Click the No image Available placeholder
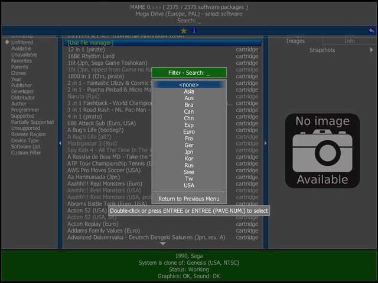Screen dimensions: 378x283 [x=322, y=151]
